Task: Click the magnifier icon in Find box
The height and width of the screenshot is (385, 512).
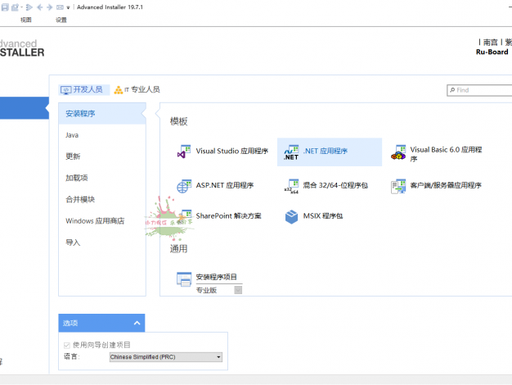Action: [x=452, y=90]
